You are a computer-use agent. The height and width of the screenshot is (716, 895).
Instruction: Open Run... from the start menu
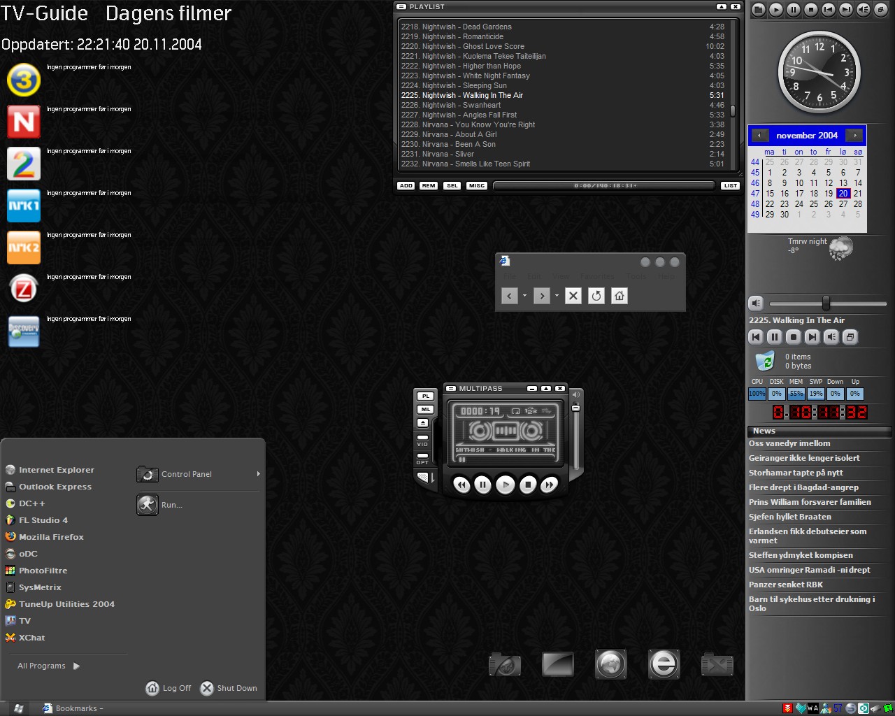(159, 505)
